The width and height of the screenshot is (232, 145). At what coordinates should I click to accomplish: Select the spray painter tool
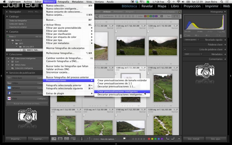(82, 139)
